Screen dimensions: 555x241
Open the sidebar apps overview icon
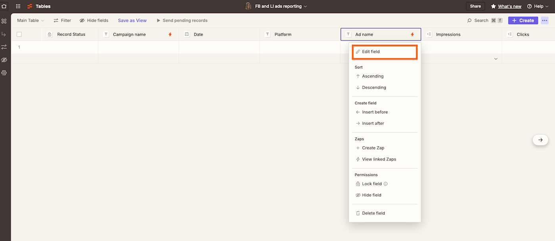pyautogui.click(x=4, y=21)
